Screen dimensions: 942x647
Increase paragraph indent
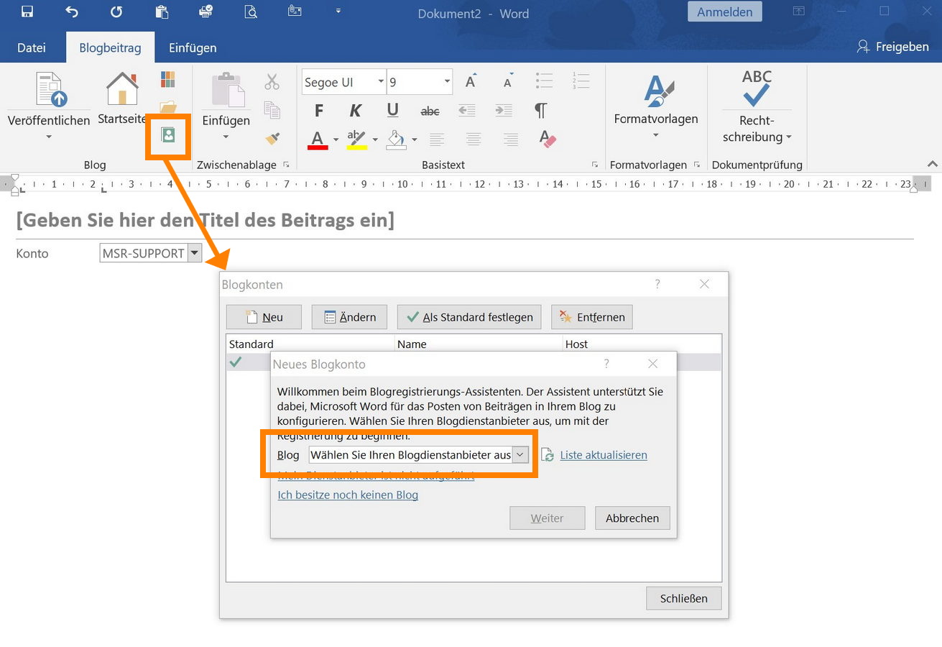coord(504,111)
